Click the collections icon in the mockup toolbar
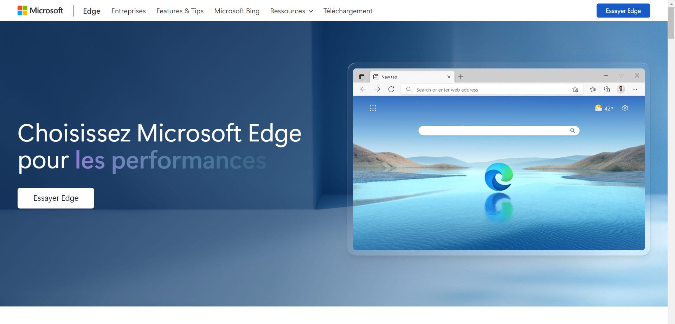 coord(607,89)
